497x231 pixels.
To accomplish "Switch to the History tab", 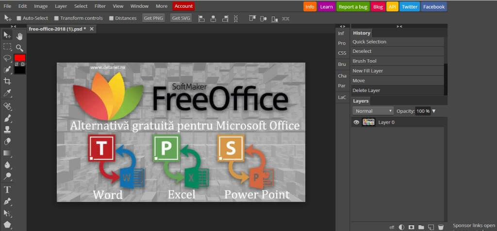I will 362,33.
